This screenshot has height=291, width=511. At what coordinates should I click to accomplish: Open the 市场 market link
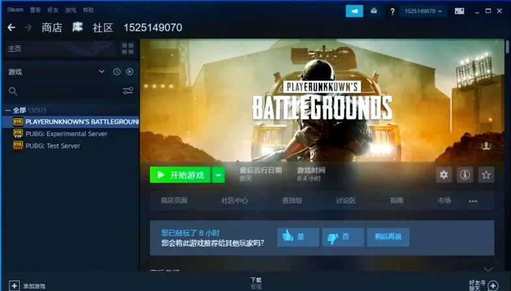[x=444, y=201]
